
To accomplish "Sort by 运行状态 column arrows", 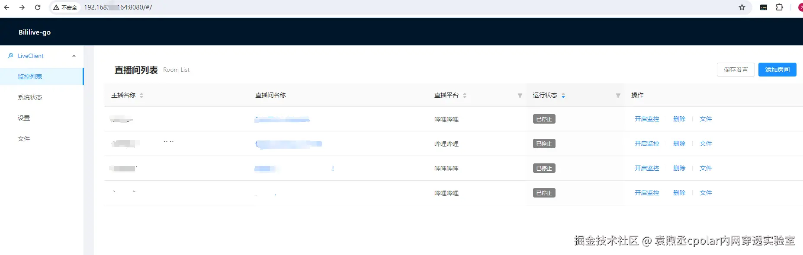I will (x=563, y=96).
